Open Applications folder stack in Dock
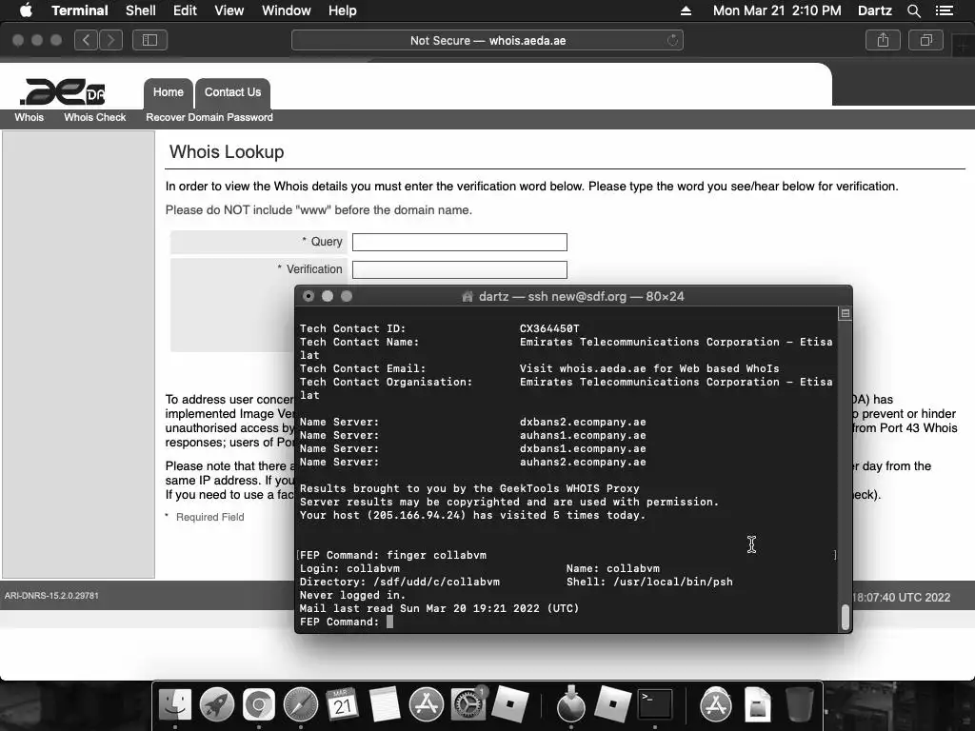This screenshot has width=975, height=731. (x=716, y=704)
